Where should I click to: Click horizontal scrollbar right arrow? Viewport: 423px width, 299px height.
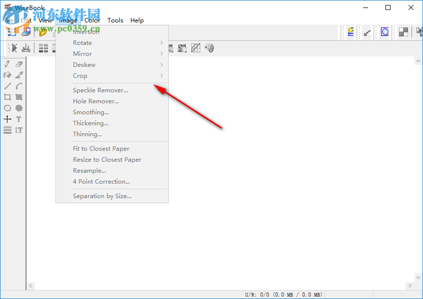coord(410,286)
